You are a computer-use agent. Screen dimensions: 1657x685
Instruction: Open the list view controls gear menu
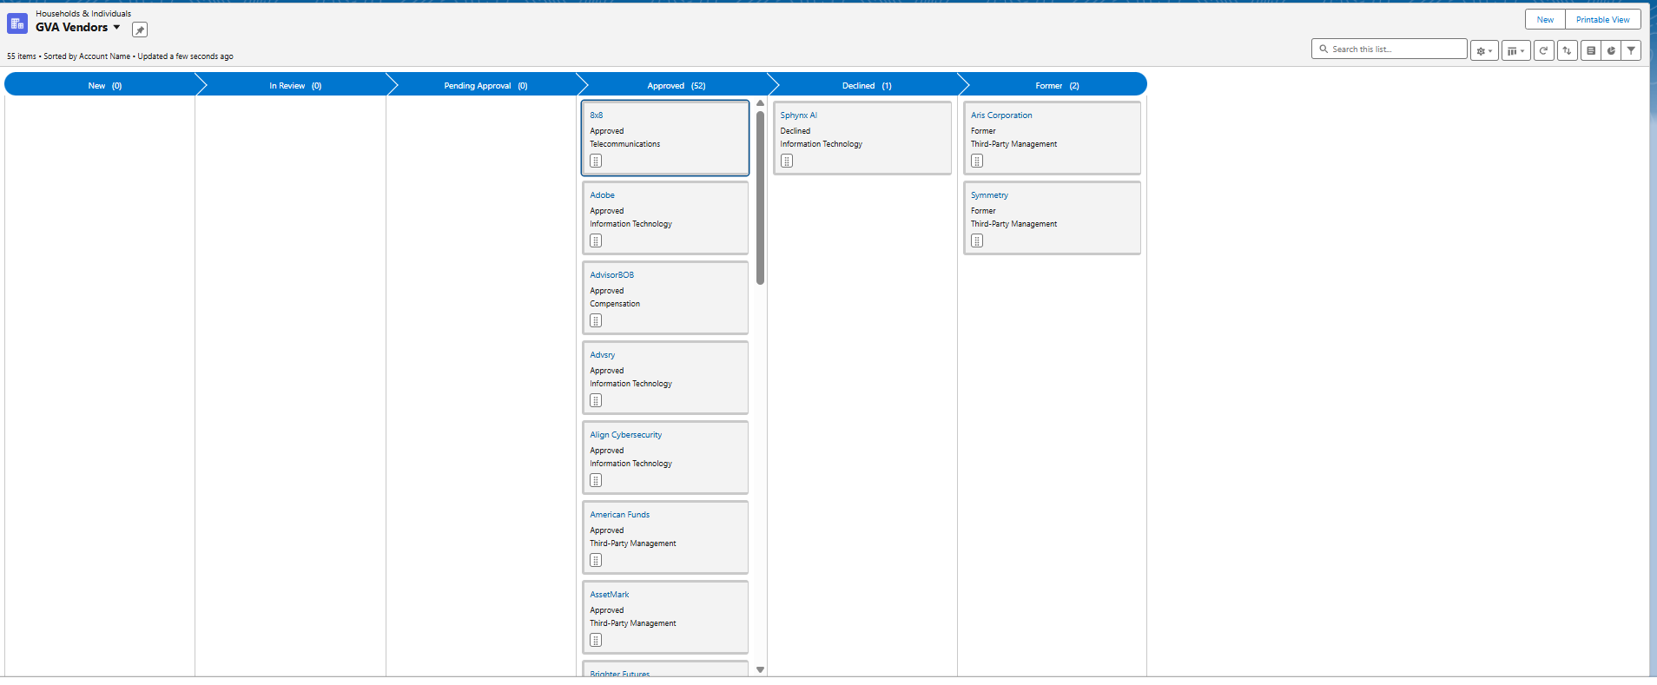[1484, 50]
